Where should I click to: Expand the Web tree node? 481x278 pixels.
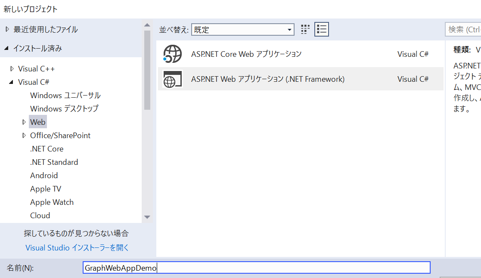pos(24,122)
